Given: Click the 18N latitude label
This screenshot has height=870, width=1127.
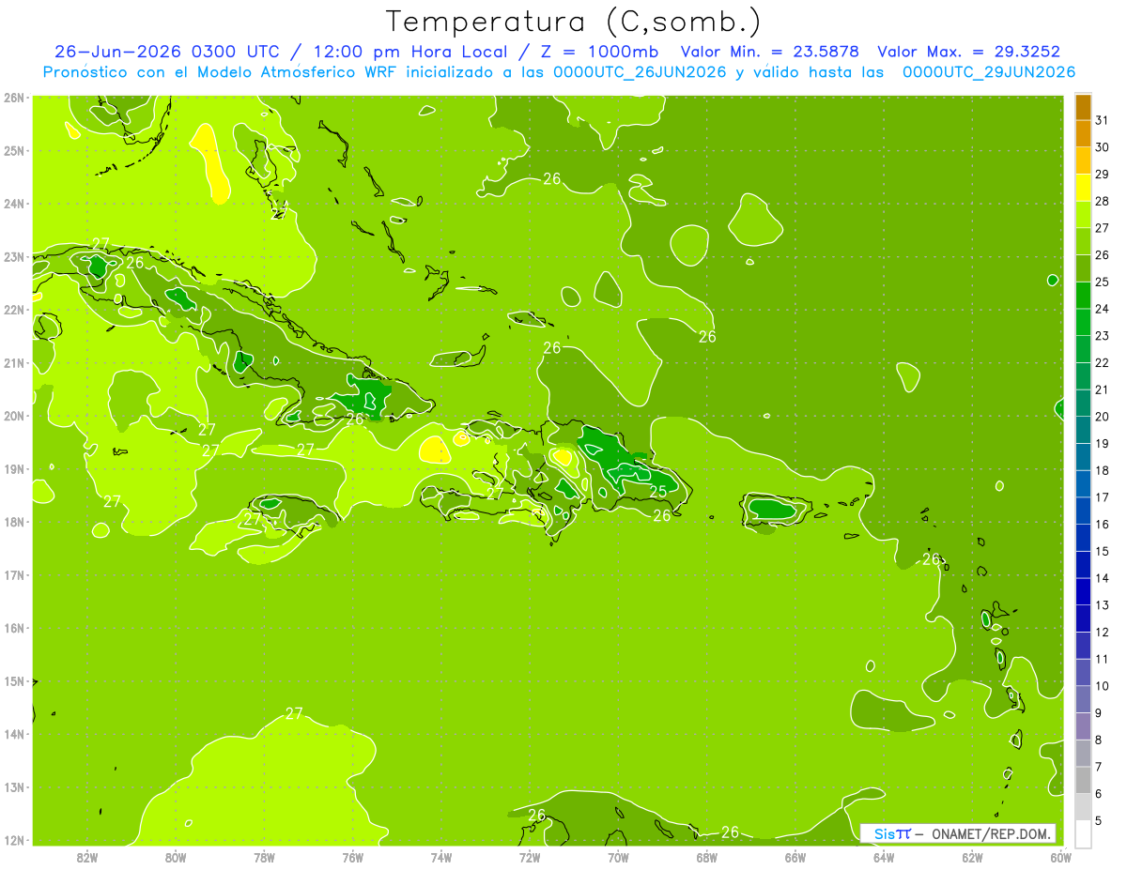Looking at the screenshot, I should 14,522.
